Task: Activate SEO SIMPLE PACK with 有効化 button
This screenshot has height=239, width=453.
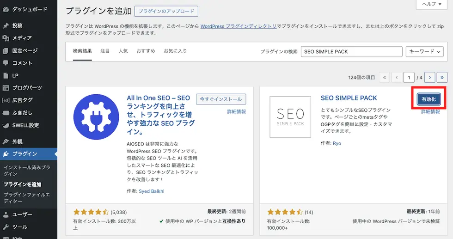Action: click(x=429, y=99)
